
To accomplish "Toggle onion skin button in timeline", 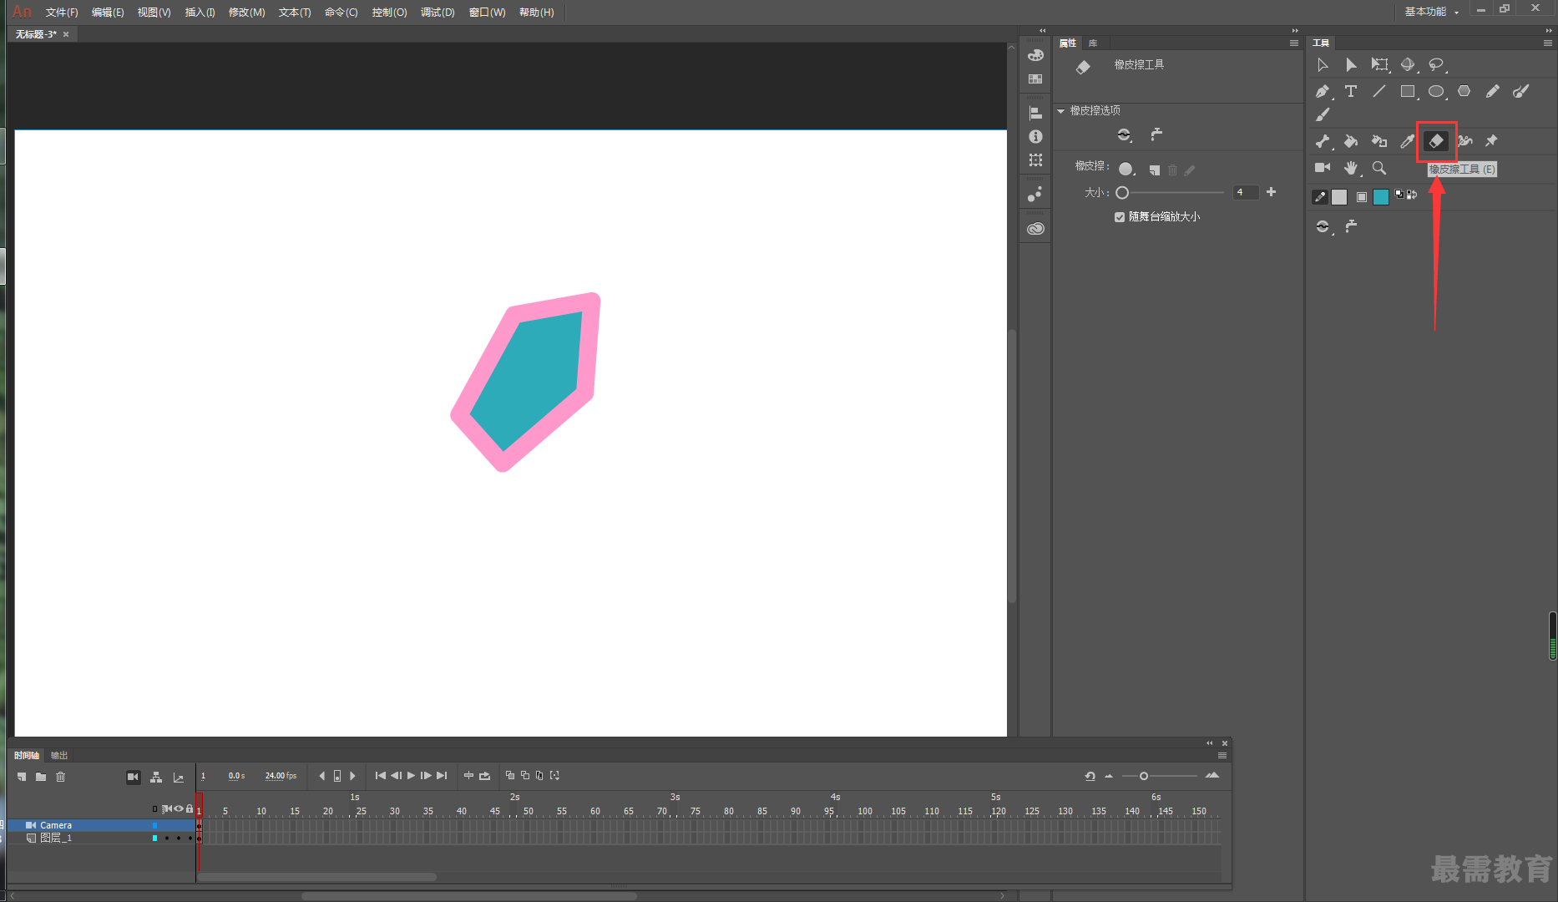I will (x=510, y=776).
